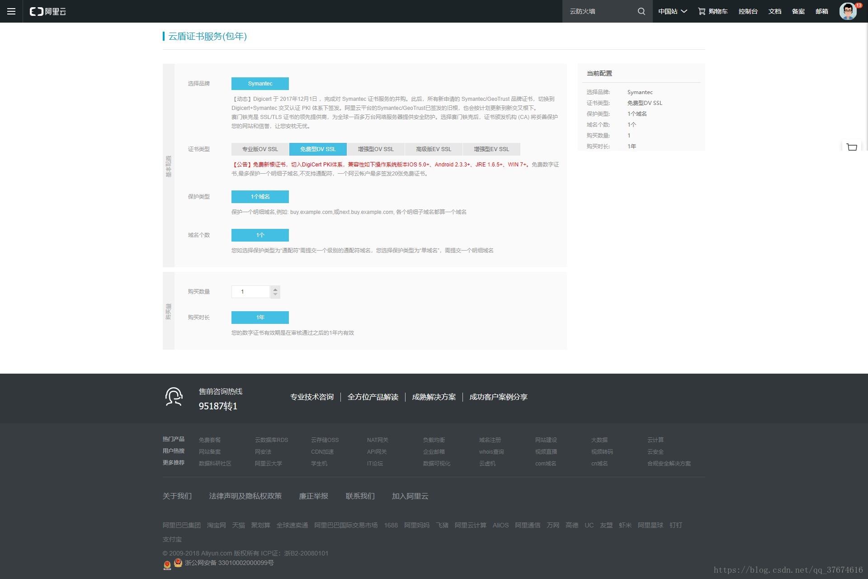Click 视频直播 footer link
Viewport: 868px width, 579px height.
point(546,452)
